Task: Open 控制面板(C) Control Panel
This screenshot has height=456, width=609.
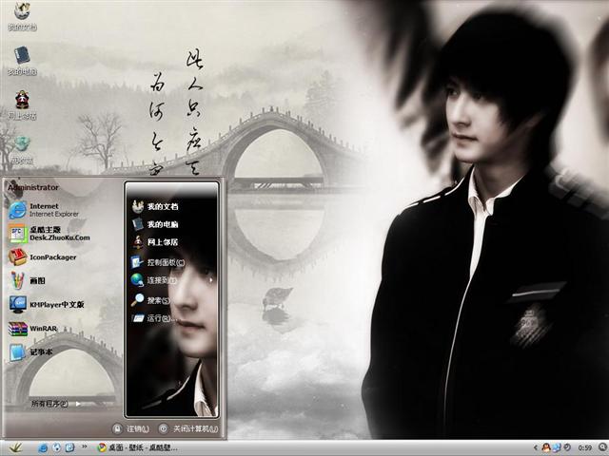Action: pos(158,262)
